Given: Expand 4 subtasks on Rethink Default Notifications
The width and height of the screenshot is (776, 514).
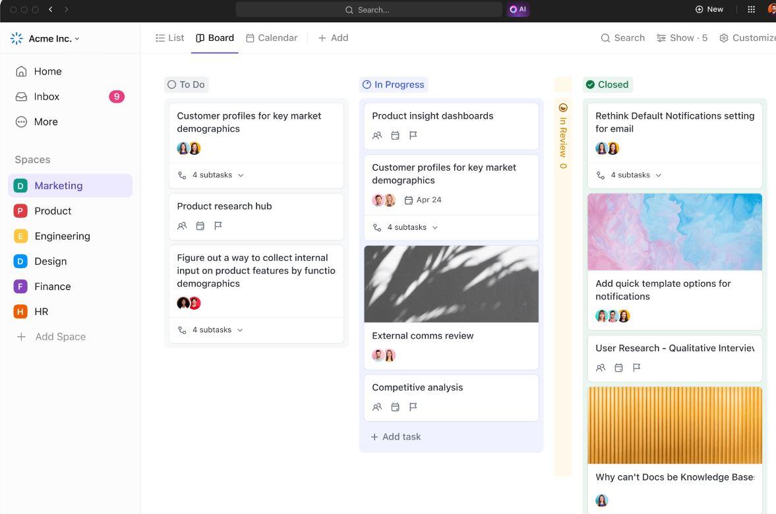Looking at the screenshot, I should tap(630, 175).
